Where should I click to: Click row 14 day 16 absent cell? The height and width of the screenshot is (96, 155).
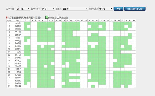(78, 60)
